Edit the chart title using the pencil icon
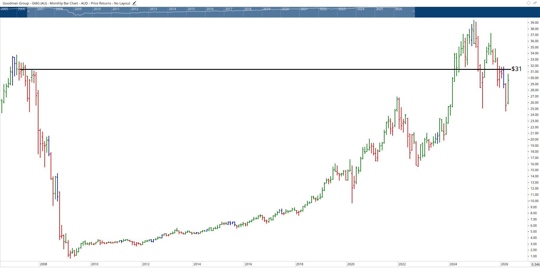This screenshot has height=268, width=540. pyautogui.click(x=134, y=3)
